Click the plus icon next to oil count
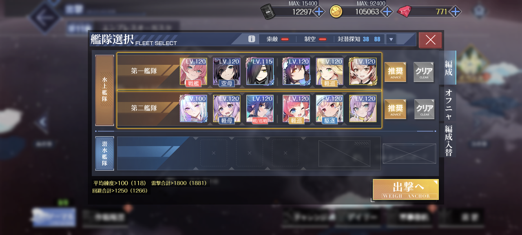The image size is (522, 235). 319,12
